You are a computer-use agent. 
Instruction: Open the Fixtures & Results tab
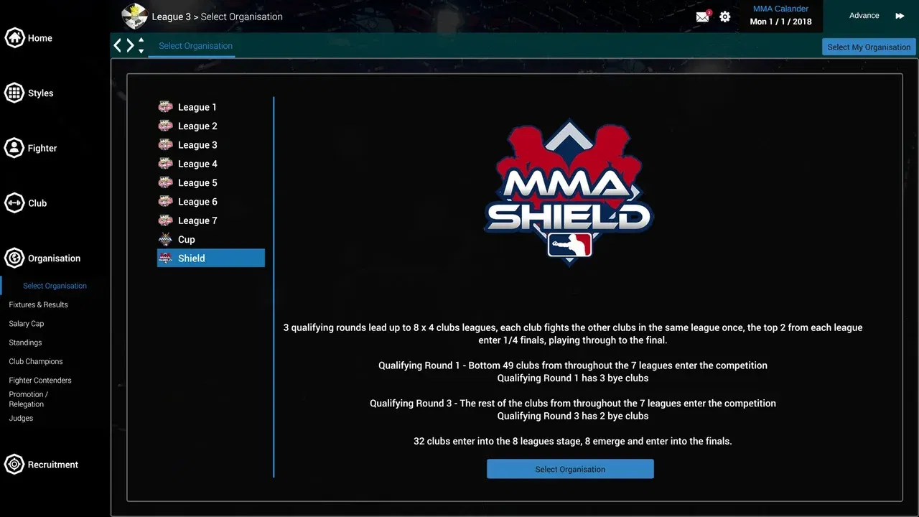tap(39, 304)
